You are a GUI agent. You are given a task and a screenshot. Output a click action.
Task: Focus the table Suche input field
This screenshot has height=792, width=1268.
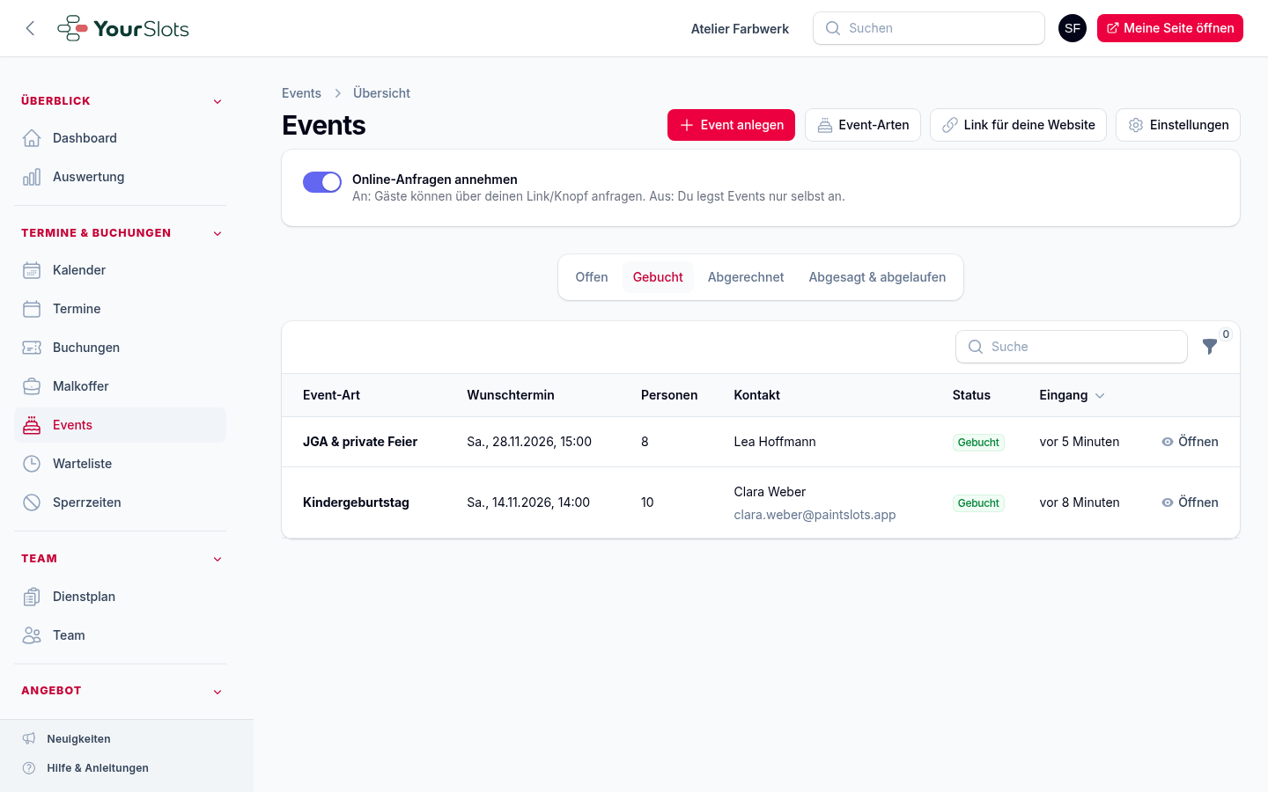(1072, 347)
